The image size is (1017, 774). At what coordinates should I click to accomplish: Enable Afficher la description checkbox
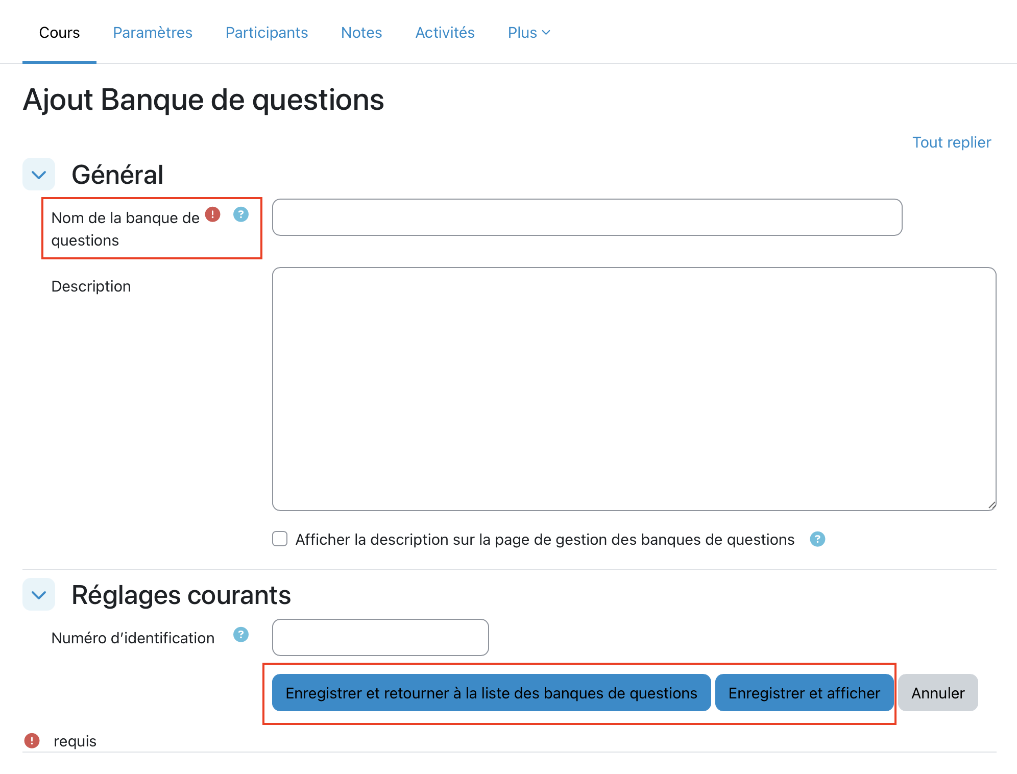pyautogui.click(x=280, y=539)
